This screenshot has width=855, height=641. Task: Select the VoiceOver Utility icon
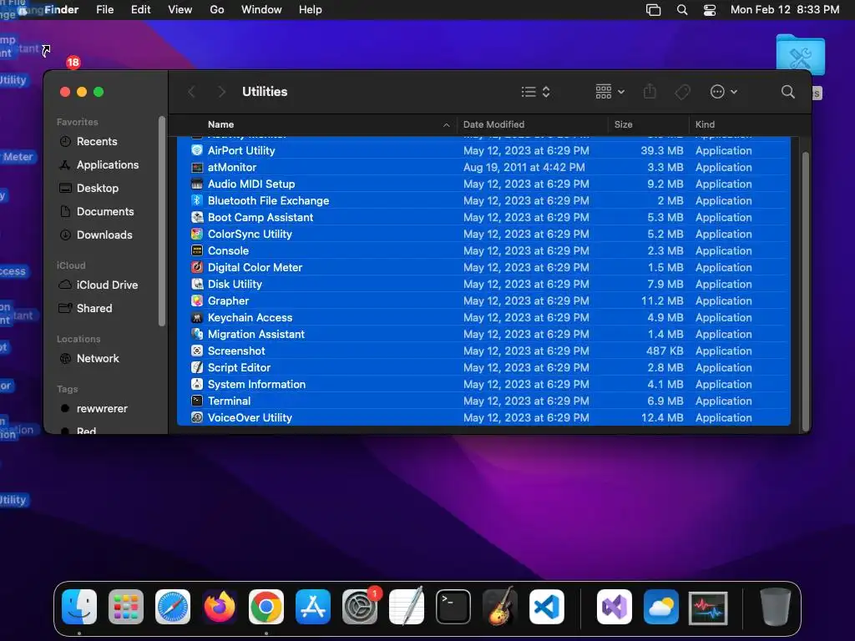coord(197,418)
